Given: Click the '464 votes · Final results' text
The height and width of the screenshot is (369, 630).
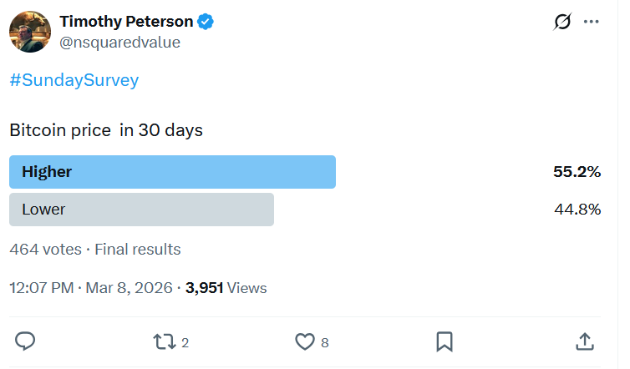Looking at the screenshot, I should pos(94,249).
